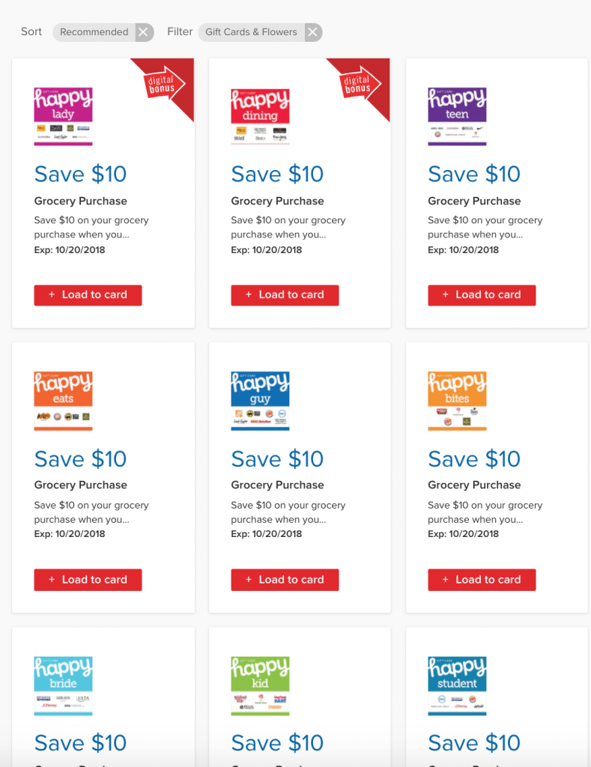Viewport: 591px width, 767px height.
Task: Select the Happy Guy gift card image
Action: 260,401
